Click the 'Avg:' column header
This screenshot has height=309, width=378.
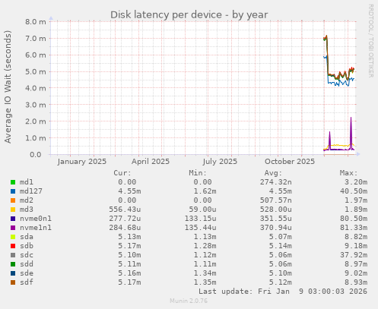[273, 173]
